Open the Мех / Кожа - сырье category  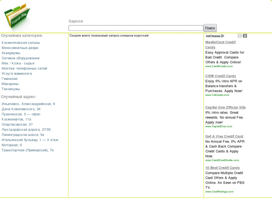18,63
